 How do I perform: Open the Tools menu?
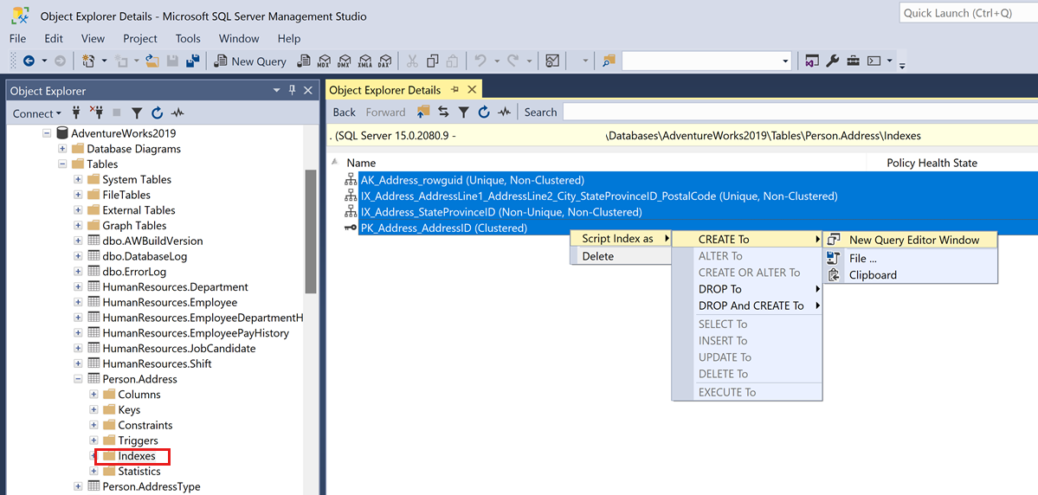coord(188,38)
